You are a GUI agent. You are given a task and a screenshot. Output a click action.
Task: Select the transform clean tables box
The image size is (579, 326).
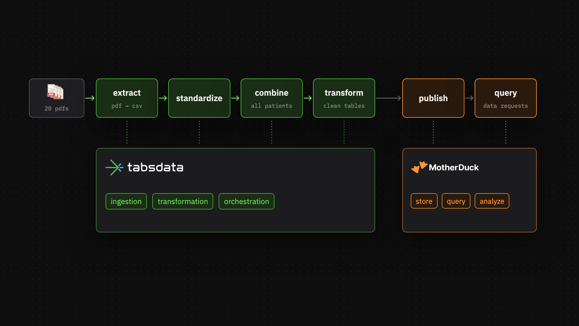[344, 98]
